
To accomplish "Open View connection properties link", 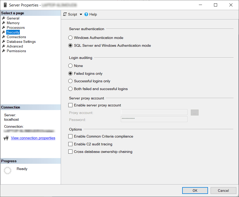I will (x=33, y=138).
